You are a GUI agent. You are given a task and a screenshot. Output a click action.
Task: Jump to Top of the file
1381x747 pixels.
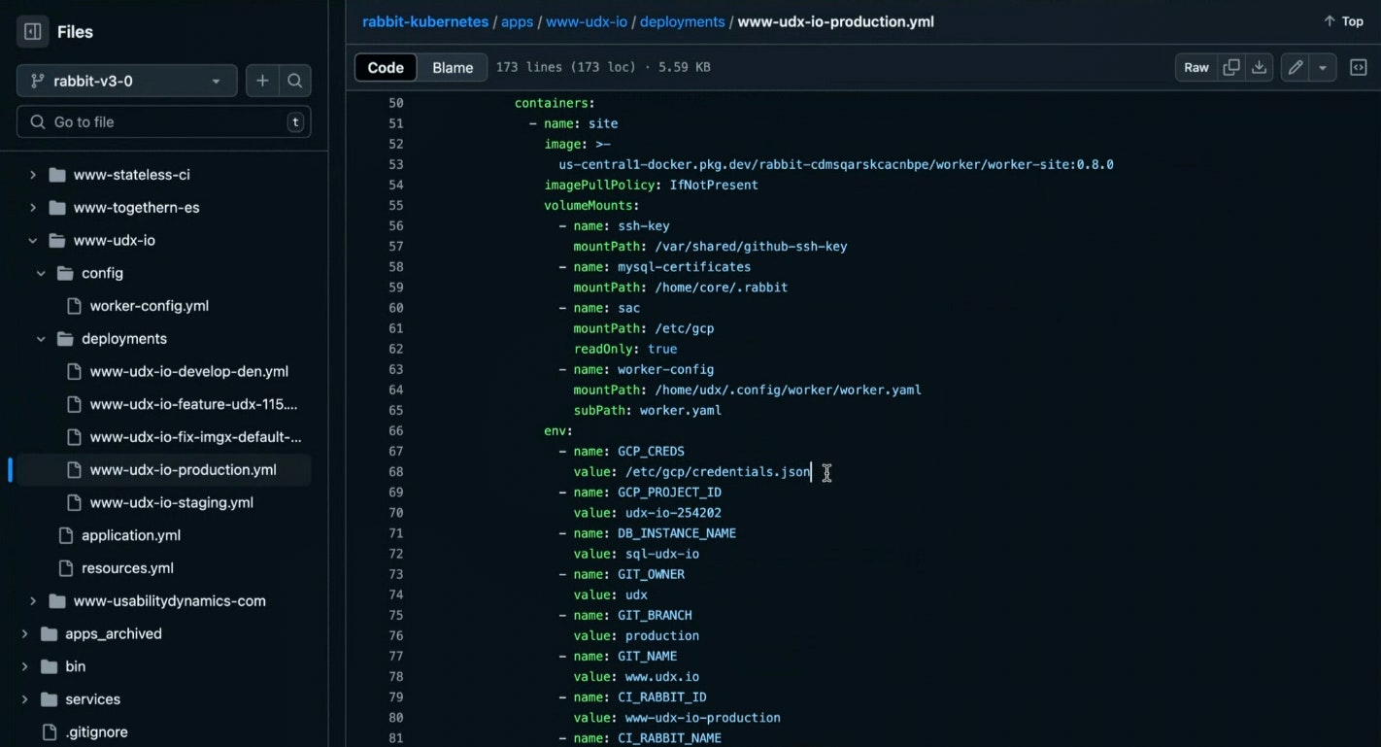tap(1343, 21)
